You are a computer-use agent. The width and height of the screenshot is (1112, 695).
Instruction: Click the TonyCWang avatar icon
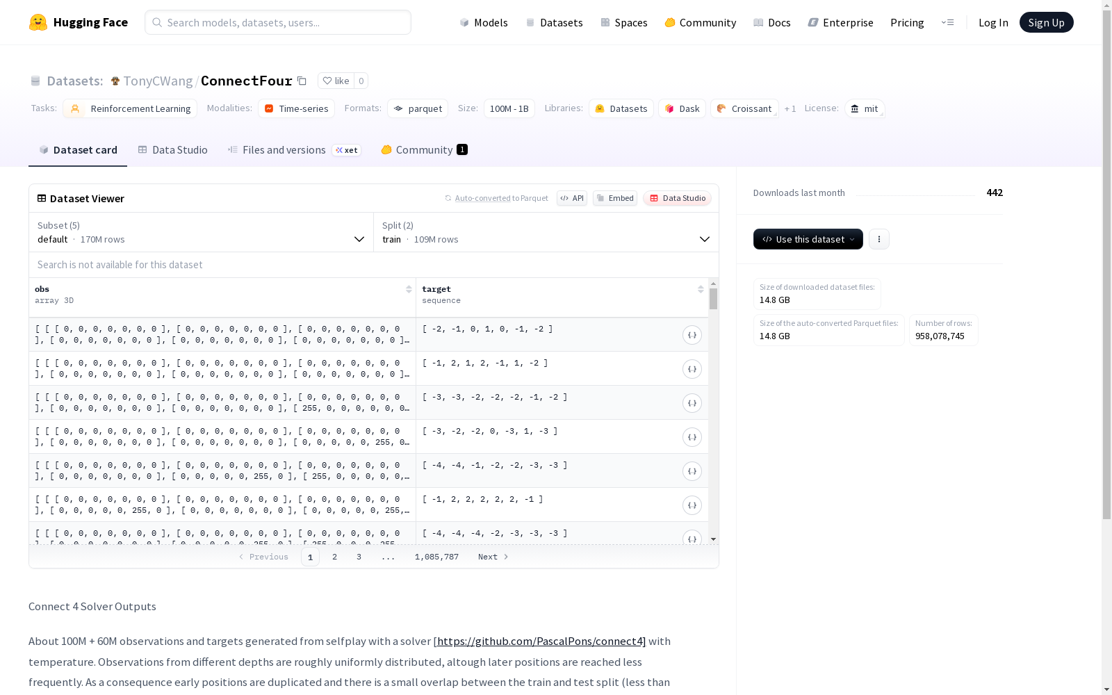(x=115, y=81)
